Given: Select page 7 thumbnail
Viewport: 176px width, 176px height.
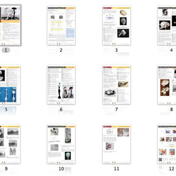Looking at the screenshot, I should (116, 85).
